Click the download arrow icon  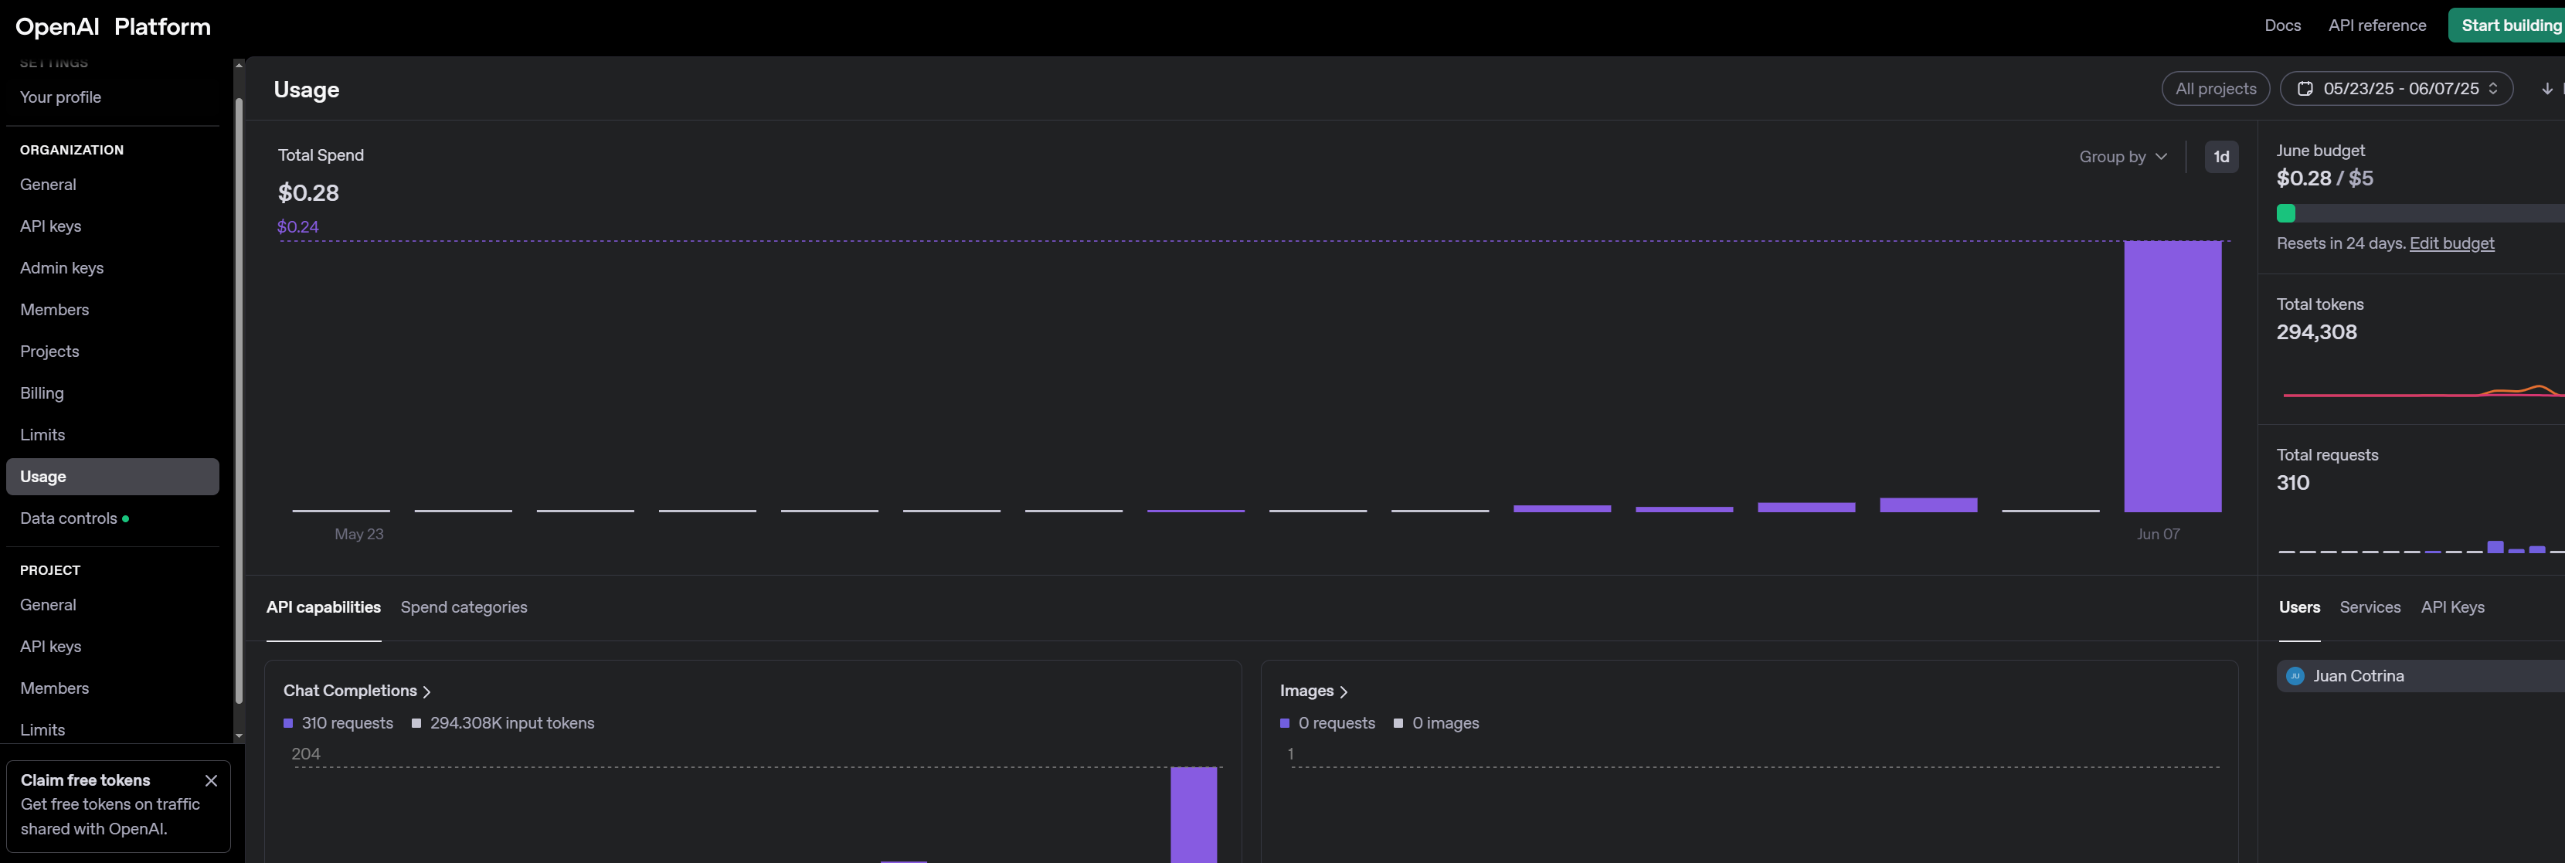point(2546,89)
